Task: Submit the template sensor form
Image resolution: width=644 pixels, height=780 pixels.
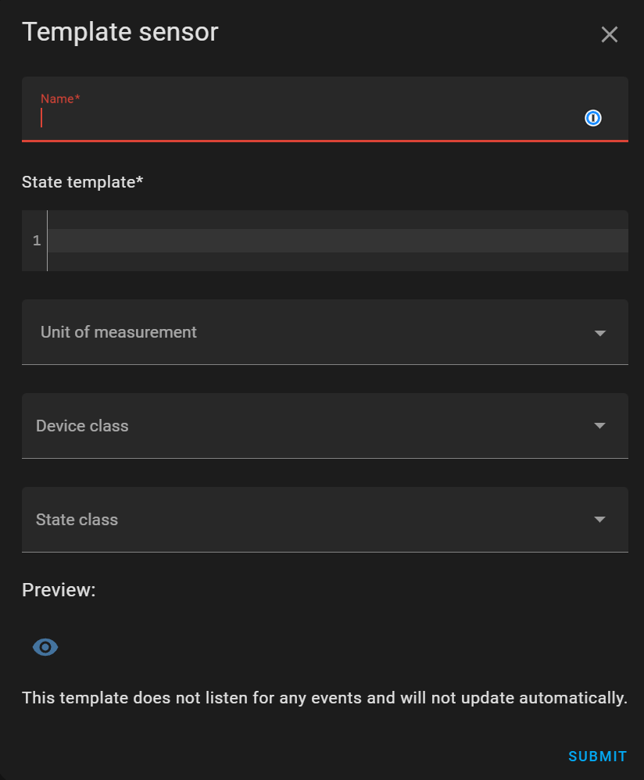Action: 597,756
